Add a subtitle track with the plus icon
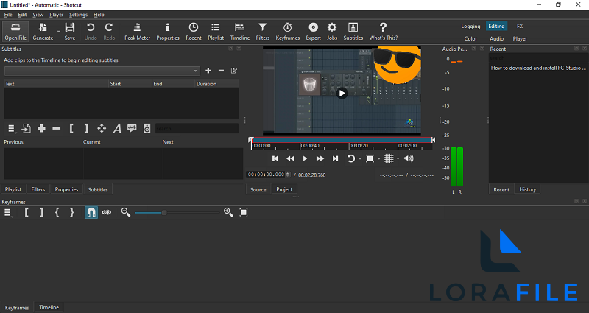Image resolution: width=589 pixels, height=313 pixels. (208, 71)
